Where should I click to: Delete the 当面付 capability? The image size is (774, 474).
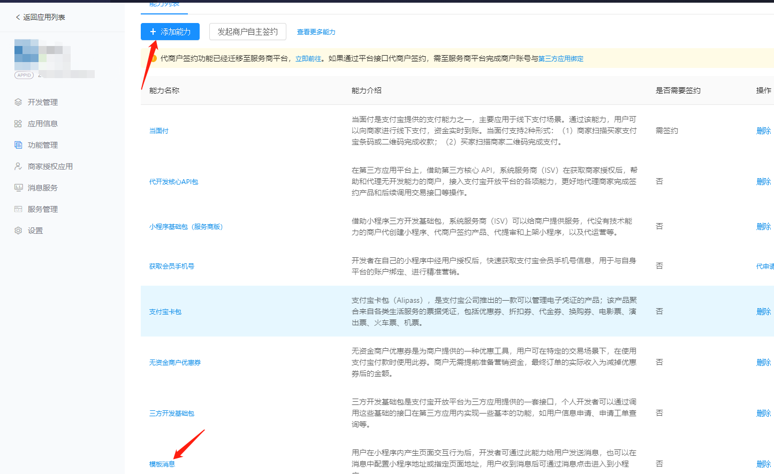(764, 131)
